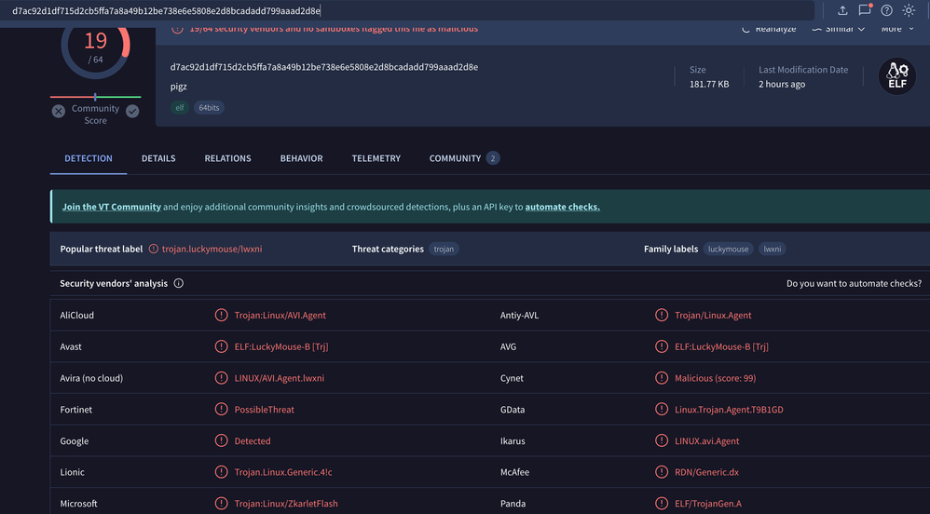Click the luckymouse family label tag
Viewport: 930px width, 514px height.
coord(729,249)
